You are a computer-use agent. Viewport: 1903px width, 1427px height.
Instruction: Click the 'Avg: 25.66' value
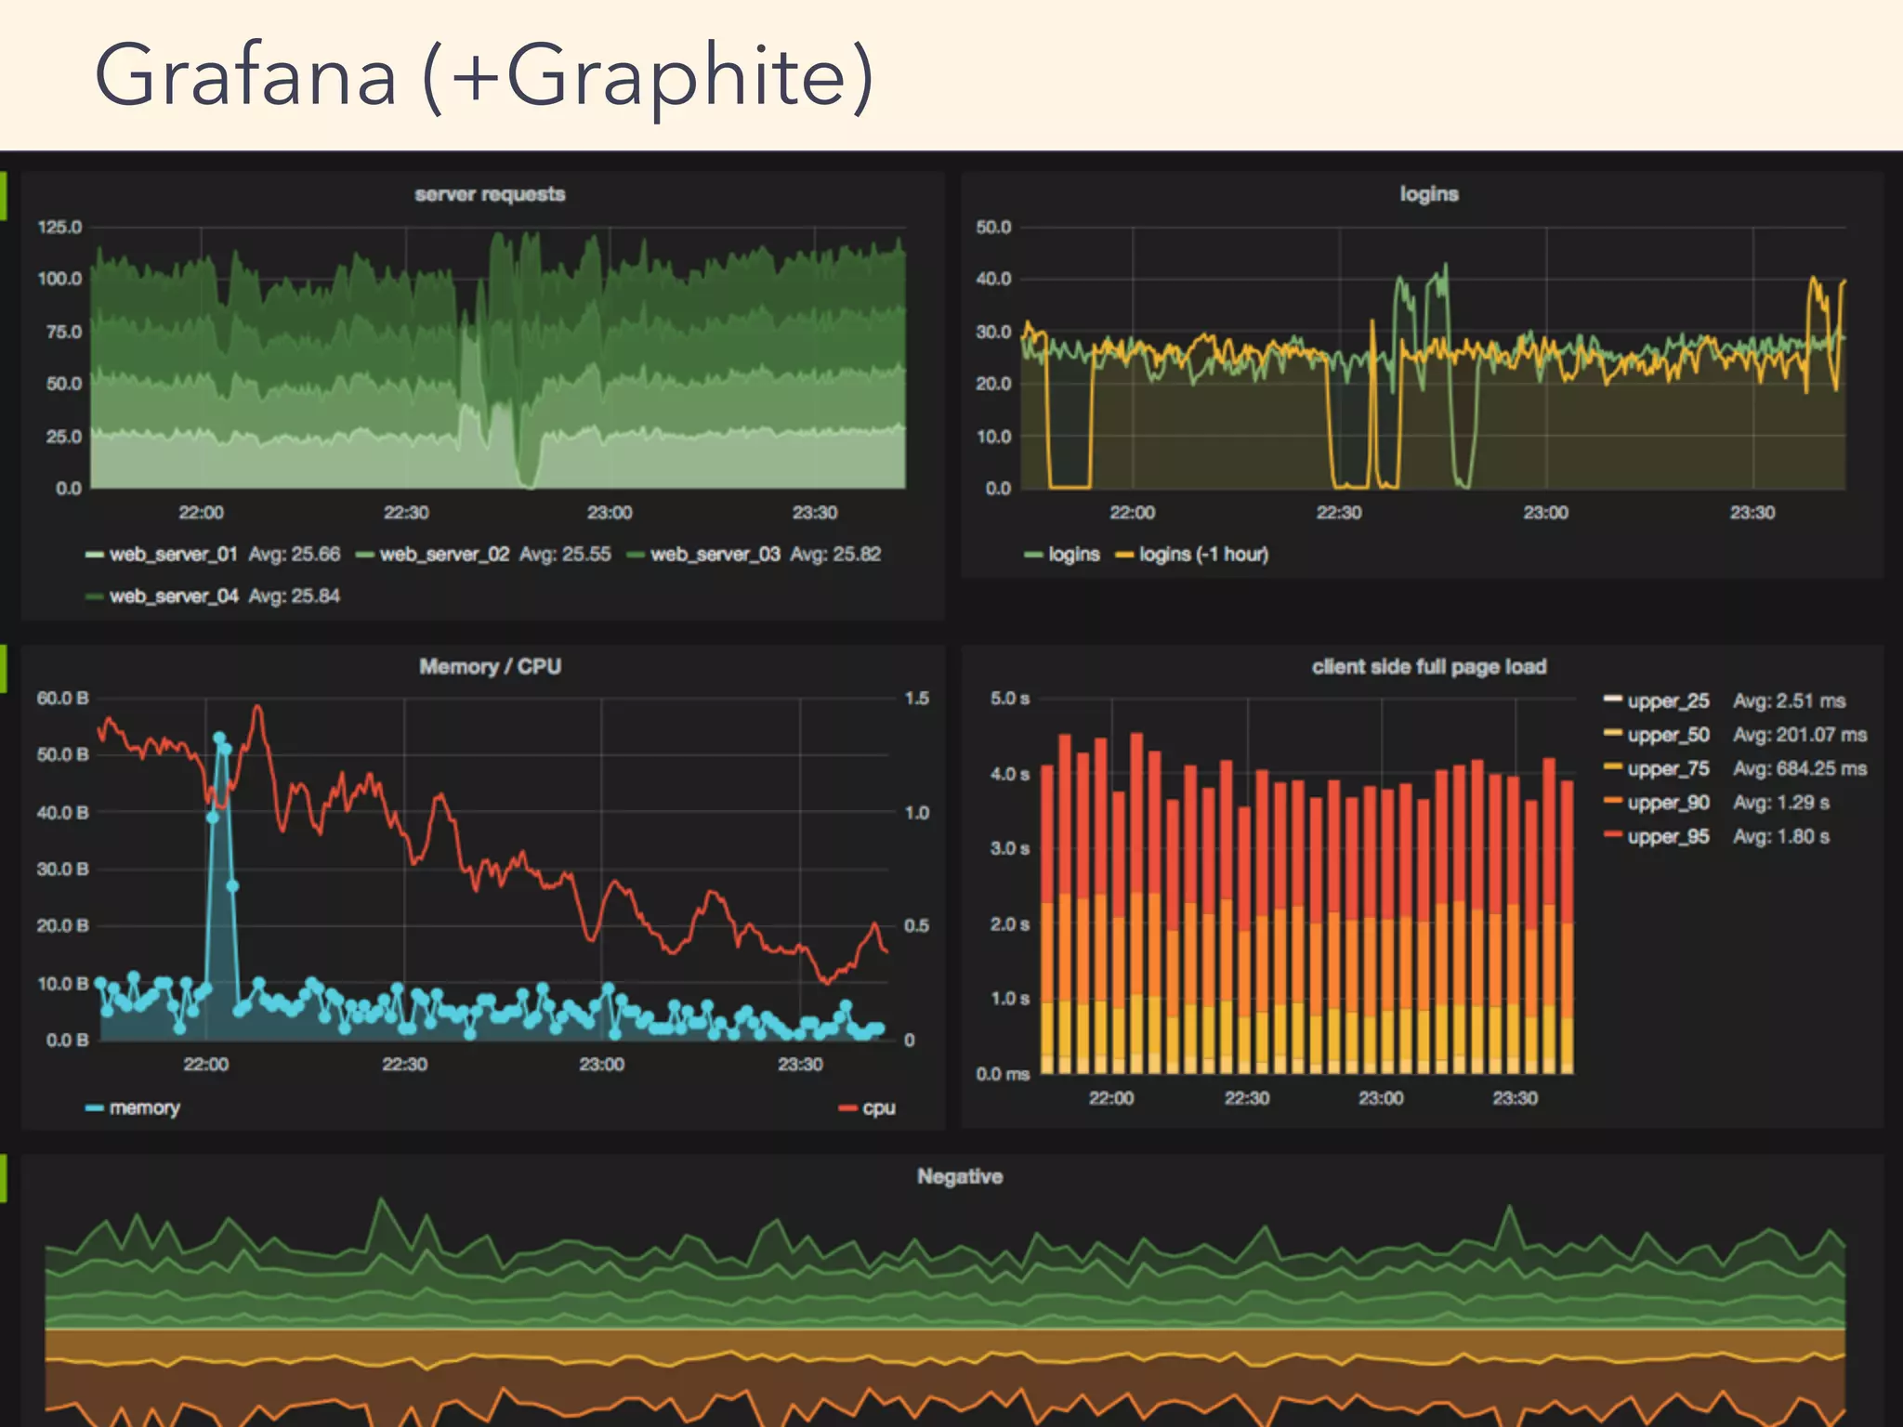[295, 554]
